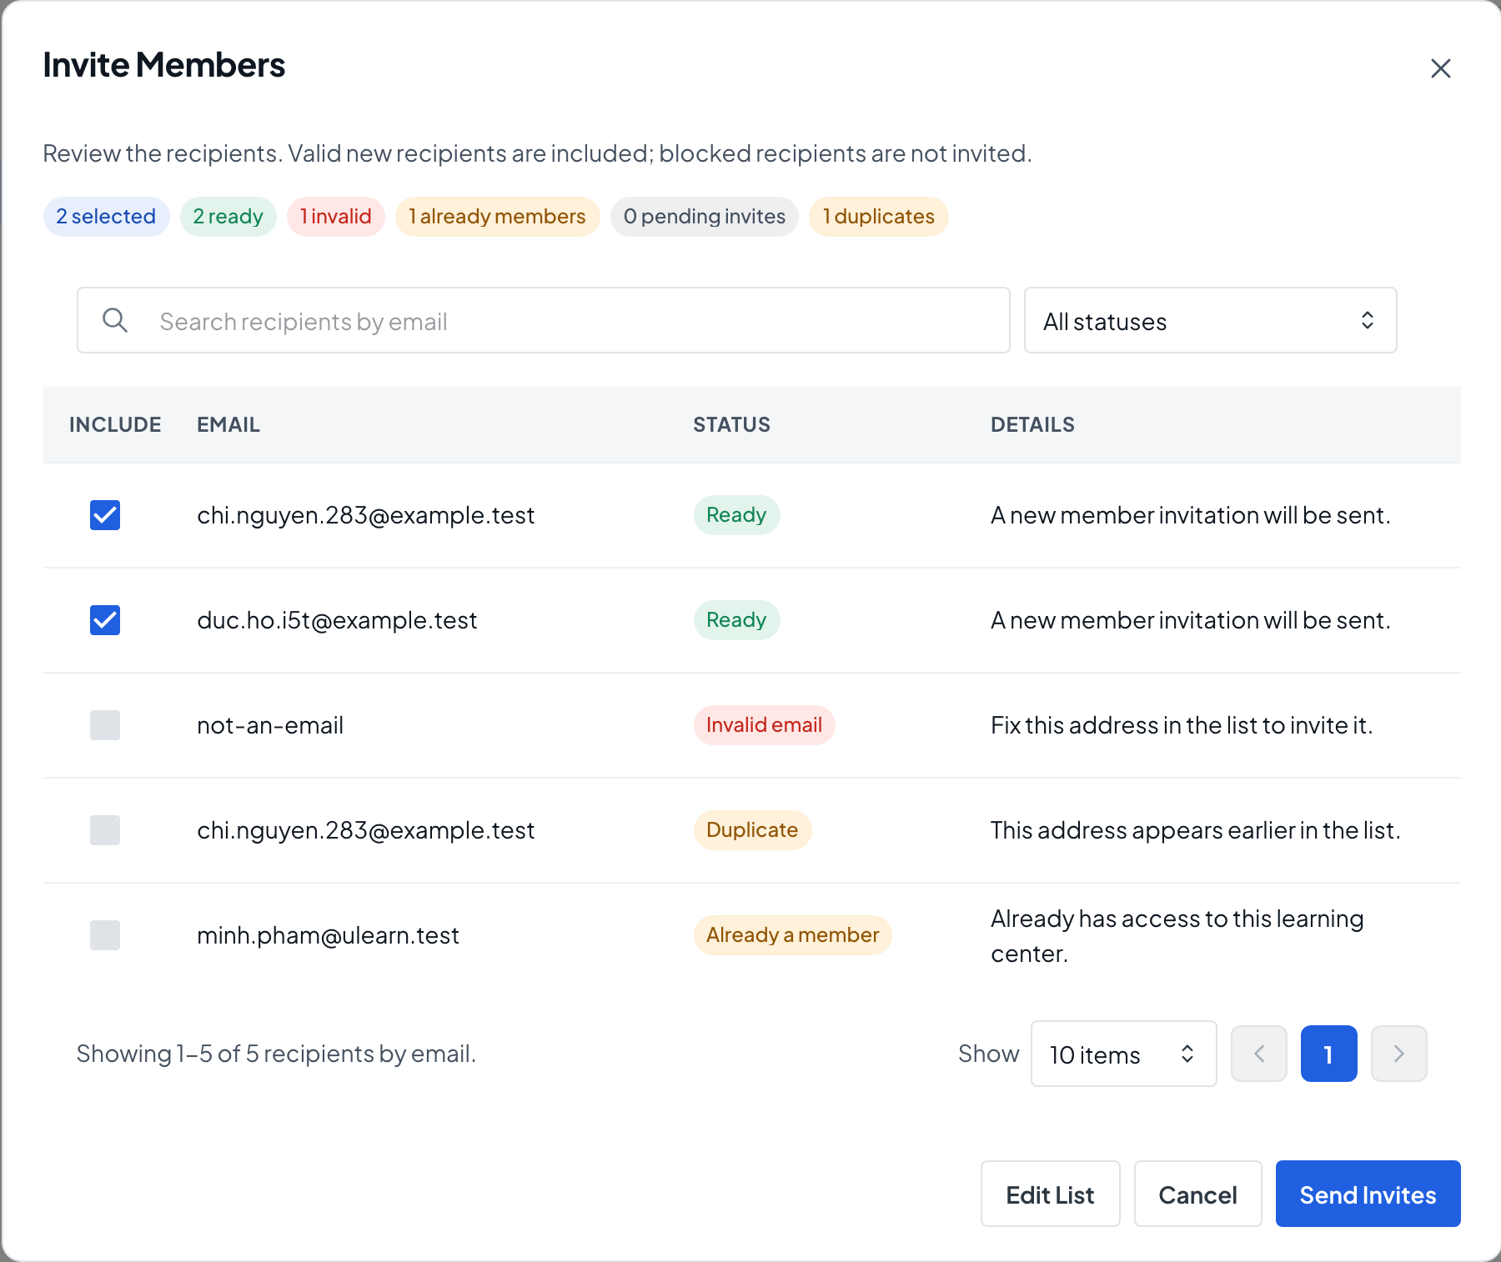Toggle minh.pham@ulearn.test include checkbox
This screenshot has width=1501, height=1262.
point(105,935)
